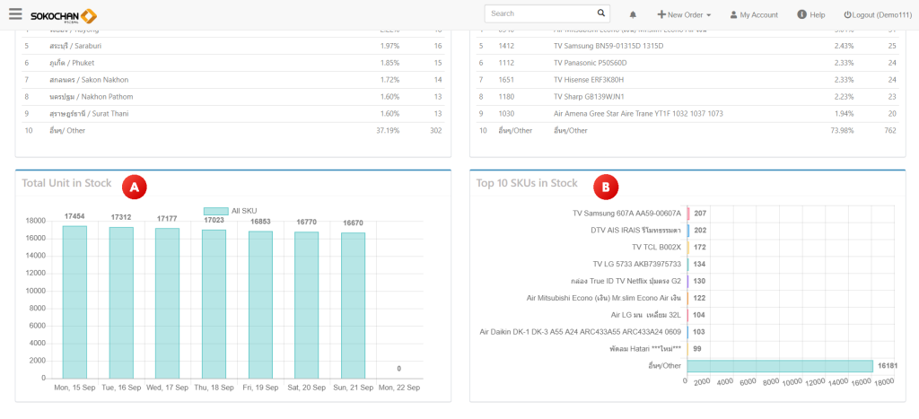Log out of Demo111 account
The width and height of the screenshot is (919, 419).
tap(877, 15)
